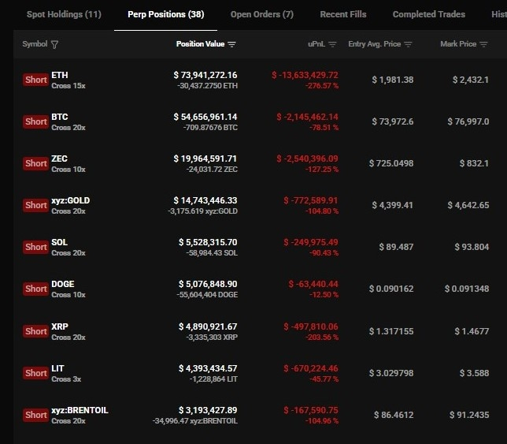Click the Short badge on ZEC row
507x444 pixels.
[x=36, y=163]
